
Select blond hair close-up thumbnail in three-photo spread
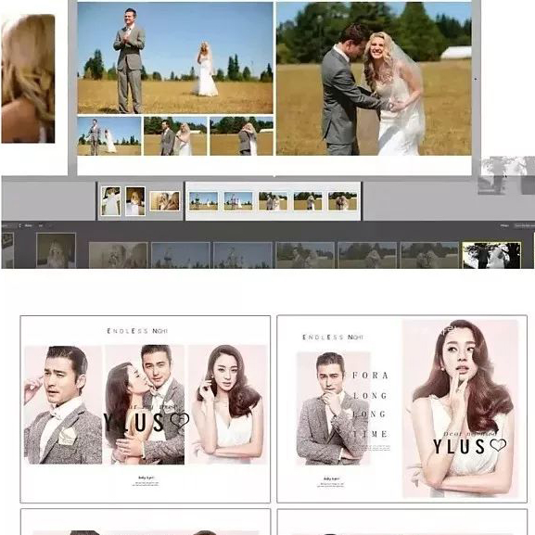tap(164, 201)
